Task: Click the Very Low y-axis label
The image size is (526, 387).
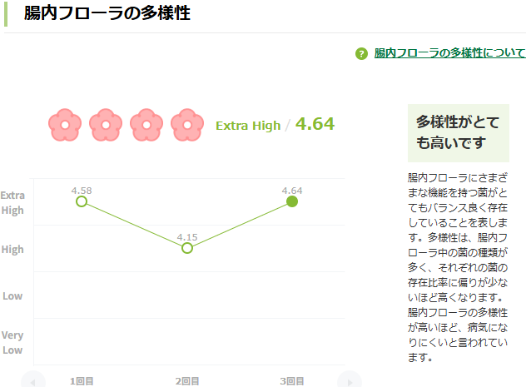Action: [x=12, y=342]
